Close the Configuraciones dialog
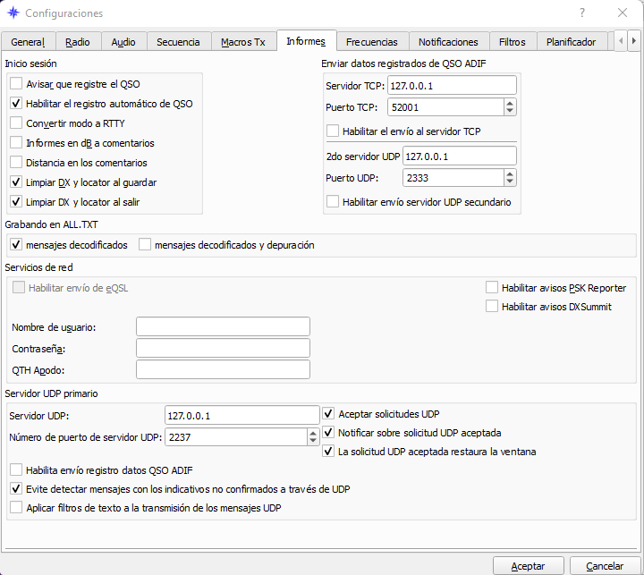The image size is (644, 575). pyautogui.click(x=623, y=13)
